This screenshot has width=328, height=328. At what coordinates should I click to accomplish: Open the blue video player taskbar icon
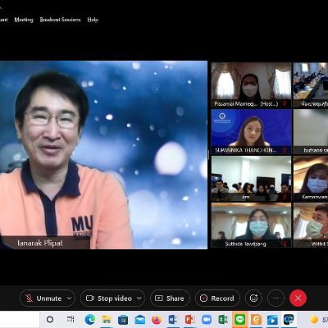click(x=272, y=319)
